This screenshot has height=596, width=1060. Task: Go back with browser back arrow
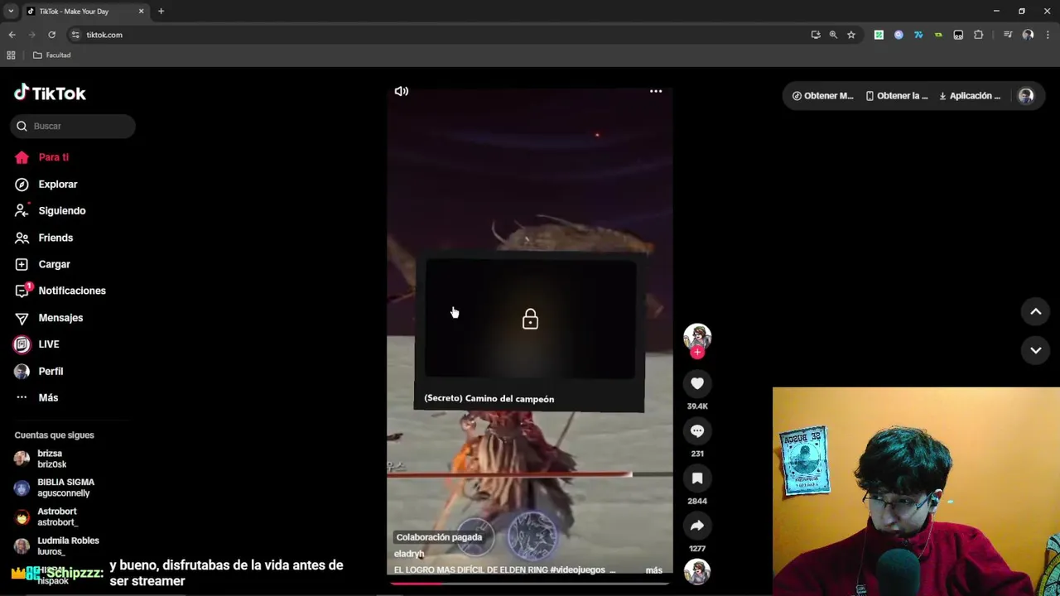coord(12,35)
